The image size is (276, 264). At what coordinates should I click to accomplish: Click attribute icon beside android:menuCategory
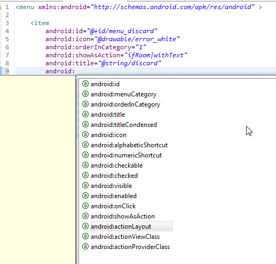point(85,94)
